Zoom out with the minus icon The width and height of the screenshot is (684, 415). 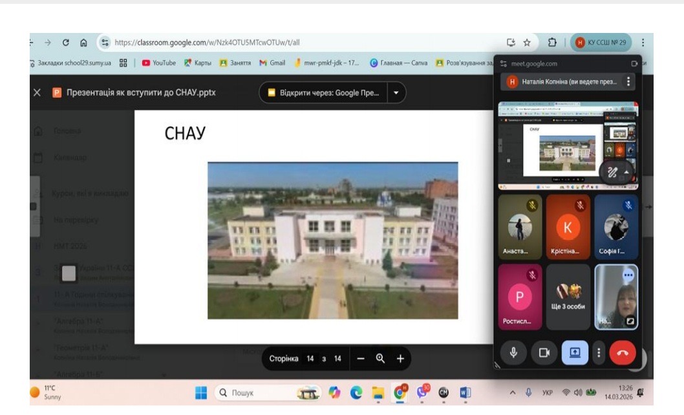361,359
